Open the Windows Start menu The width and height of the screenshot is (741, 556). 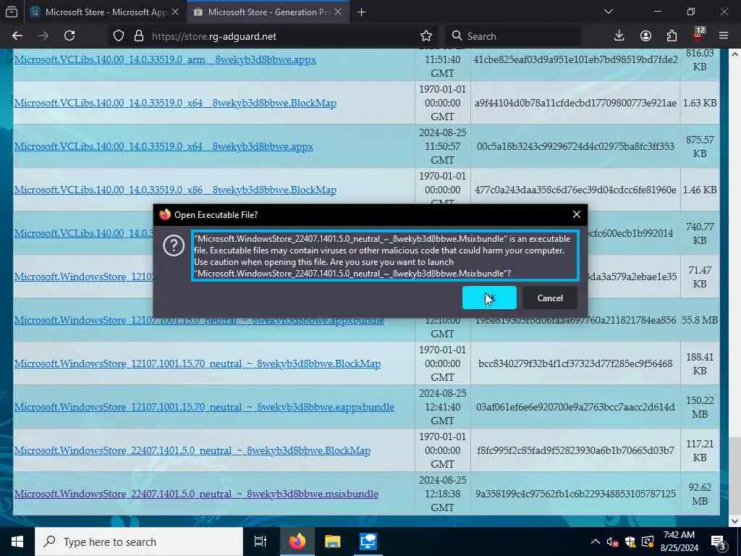pos(17,542)
